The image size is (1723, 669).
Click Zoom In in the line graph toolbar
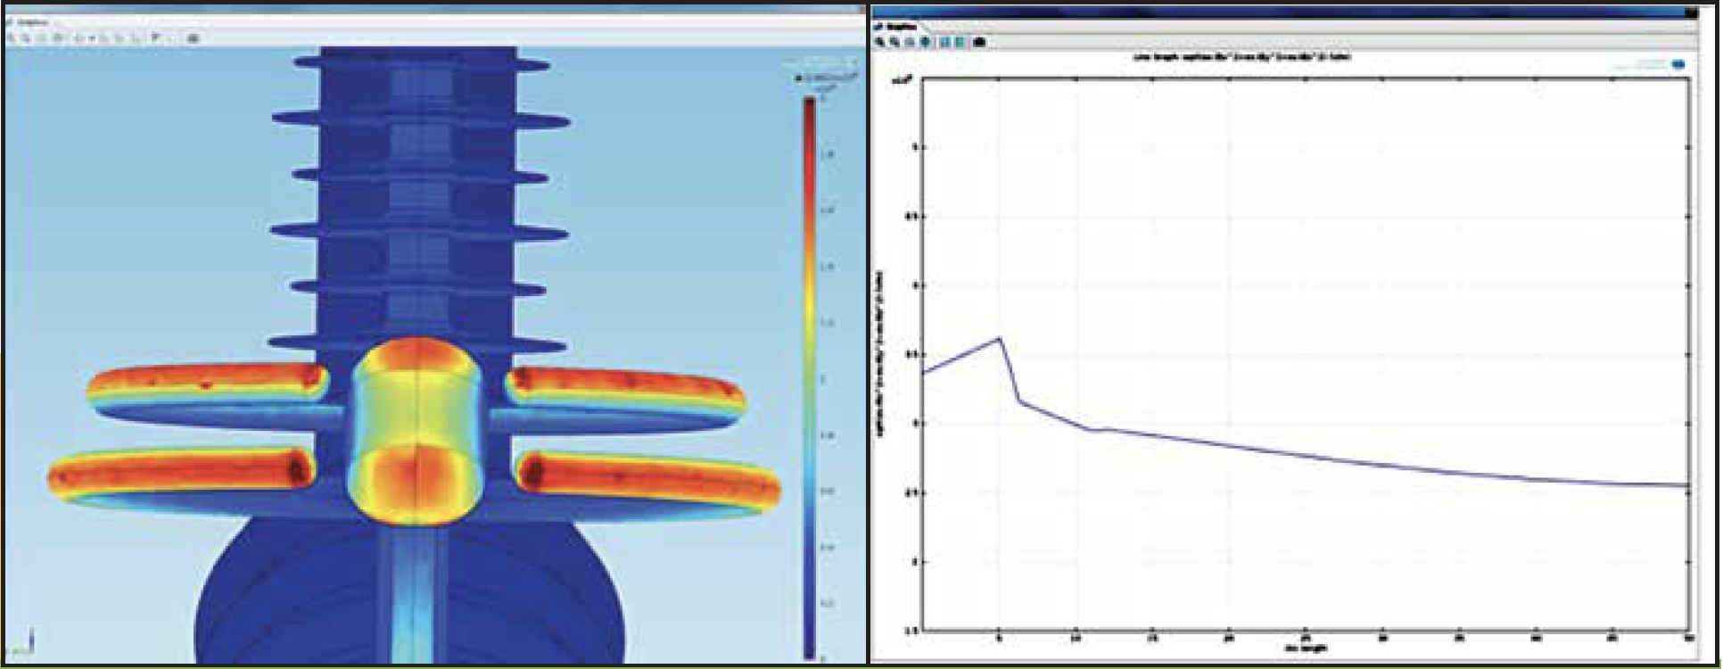click(x=879, y=42)
